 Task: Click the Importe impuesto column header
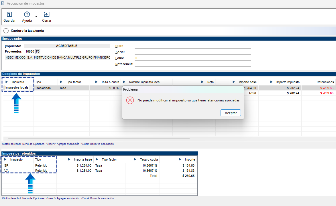pyautogui.click(x=288, y=82)
